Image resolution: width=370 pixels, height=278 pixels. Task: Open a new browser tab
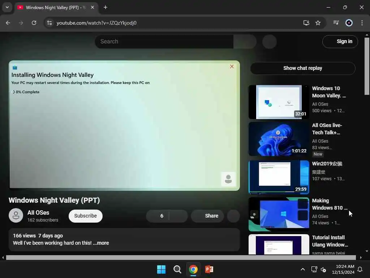point(106,8)
